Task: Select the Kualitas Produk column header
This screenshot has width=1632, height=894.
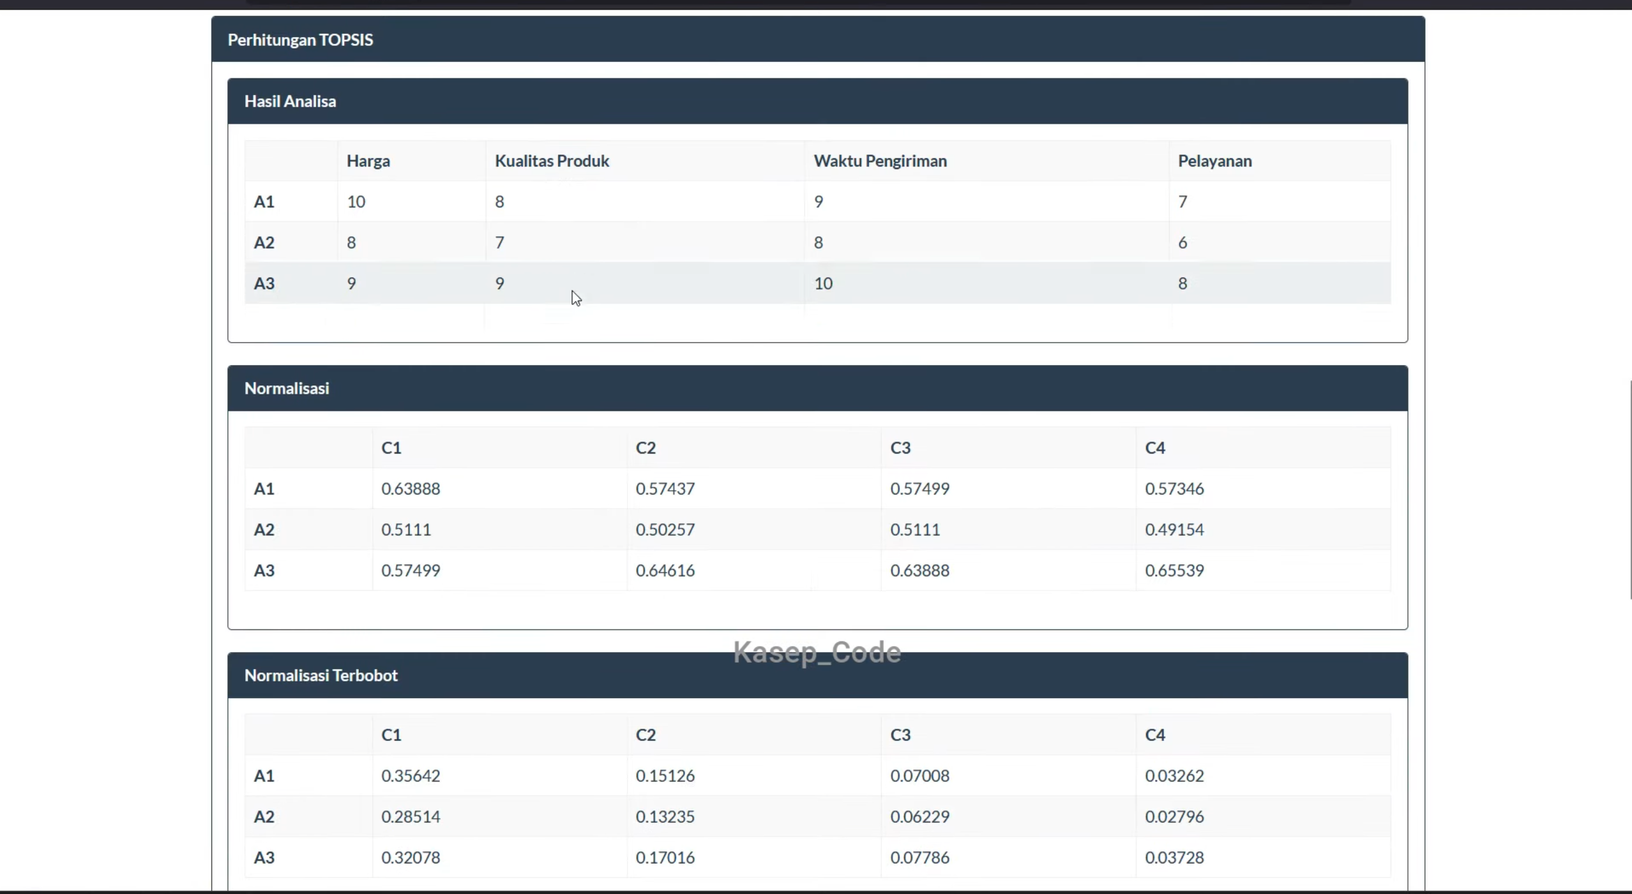Action: click(552, 161)
